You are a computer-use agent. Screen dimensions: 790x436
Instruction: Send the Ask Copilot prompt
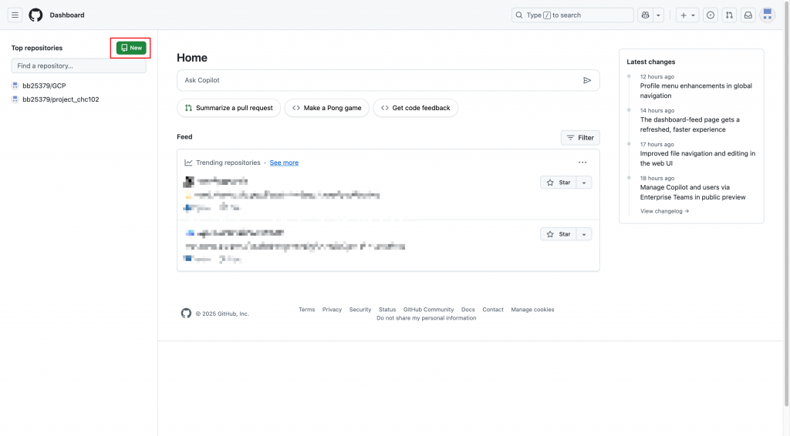[587, 80]
